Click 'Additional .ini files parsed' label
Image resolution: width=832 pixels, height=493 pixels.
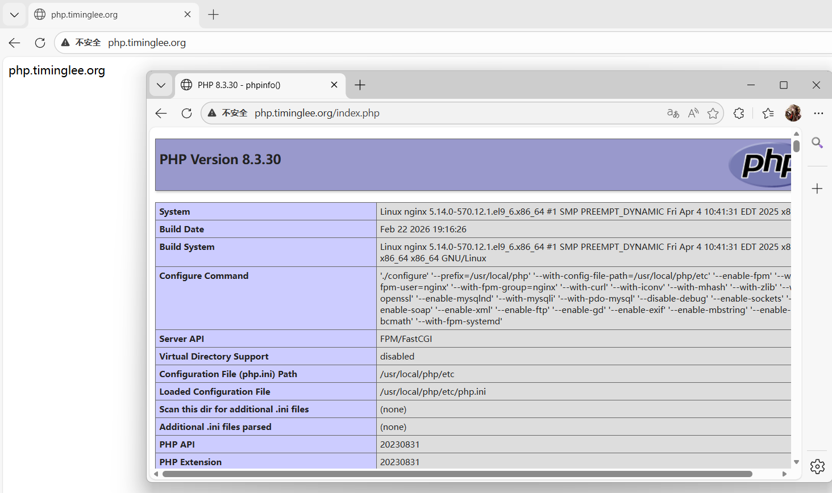pyautogui.click(x=215, y=427)
